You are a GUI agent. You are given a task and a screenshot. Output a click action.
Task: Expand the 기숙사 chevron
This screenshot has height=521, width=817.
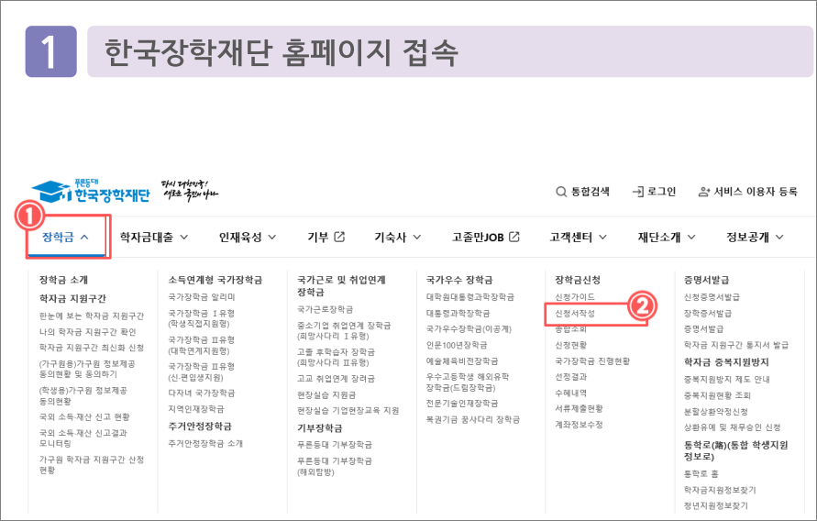(x=417, y=237)
